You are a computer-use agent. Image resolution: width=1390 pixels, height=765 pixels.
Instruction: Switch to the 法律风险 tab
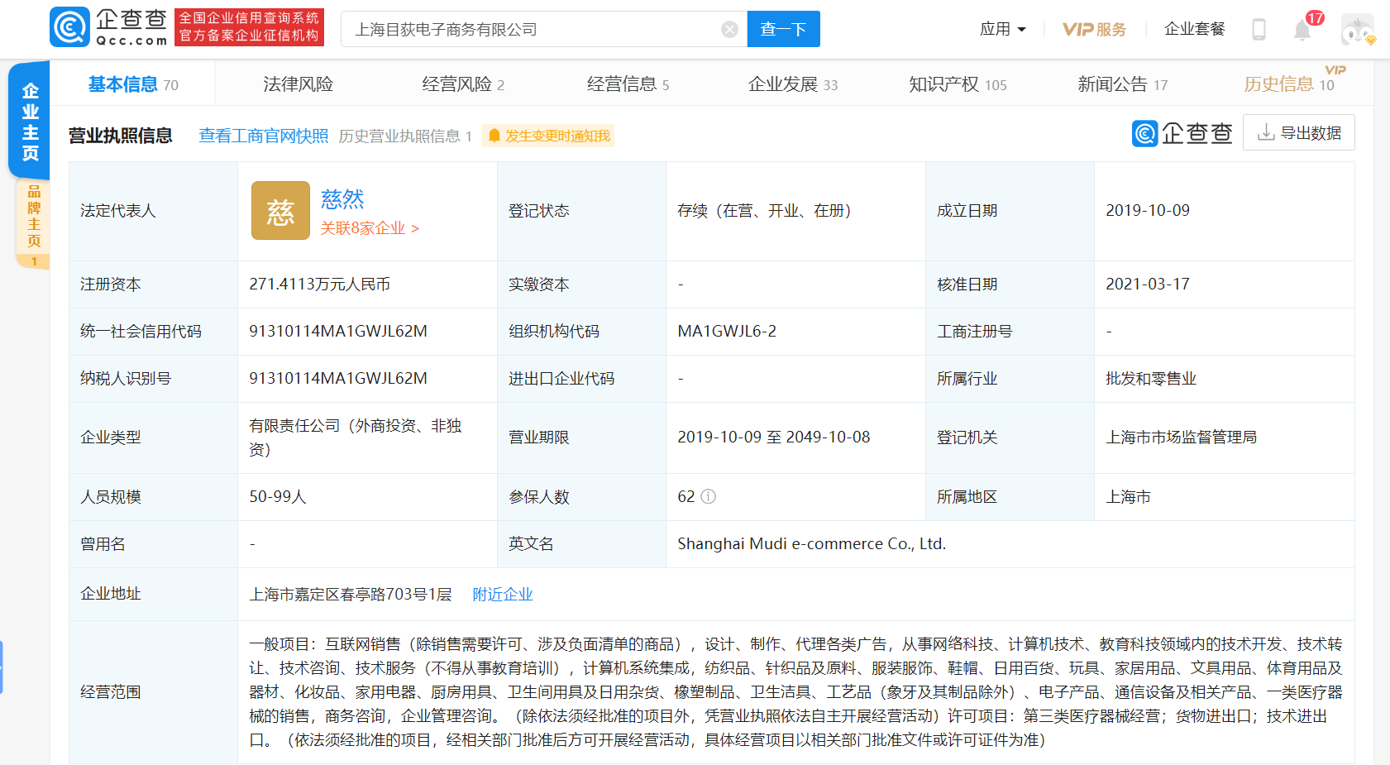(x=299, y=84)
